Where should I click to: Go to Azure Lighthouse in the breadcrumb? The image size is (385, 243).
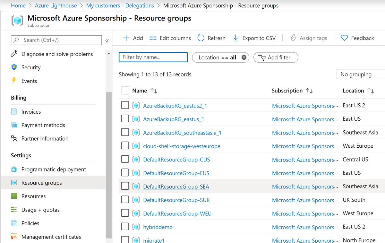pyautogui.click(x=56, y=5)
